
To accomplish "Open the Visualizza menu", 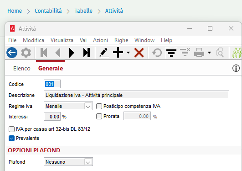I will coord(62,40).
